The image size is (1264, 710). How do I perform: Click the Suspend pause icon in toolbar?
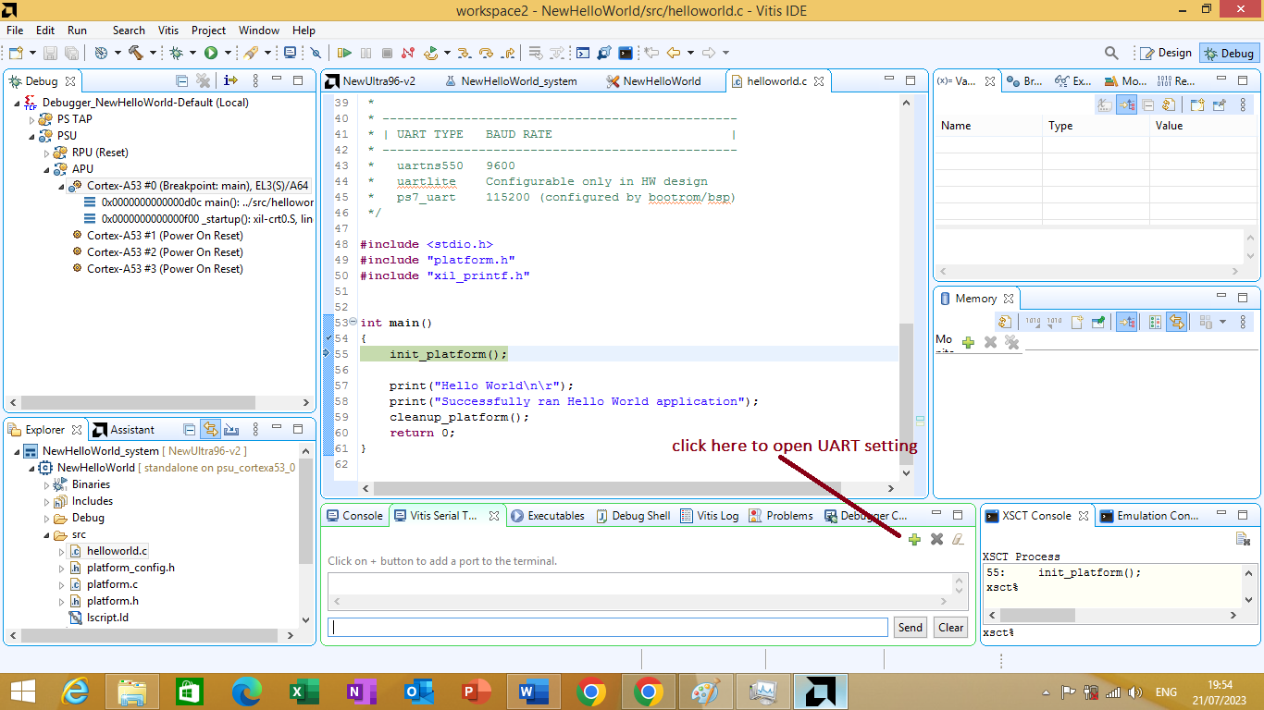pyautogui.click(x=366, y=53)
